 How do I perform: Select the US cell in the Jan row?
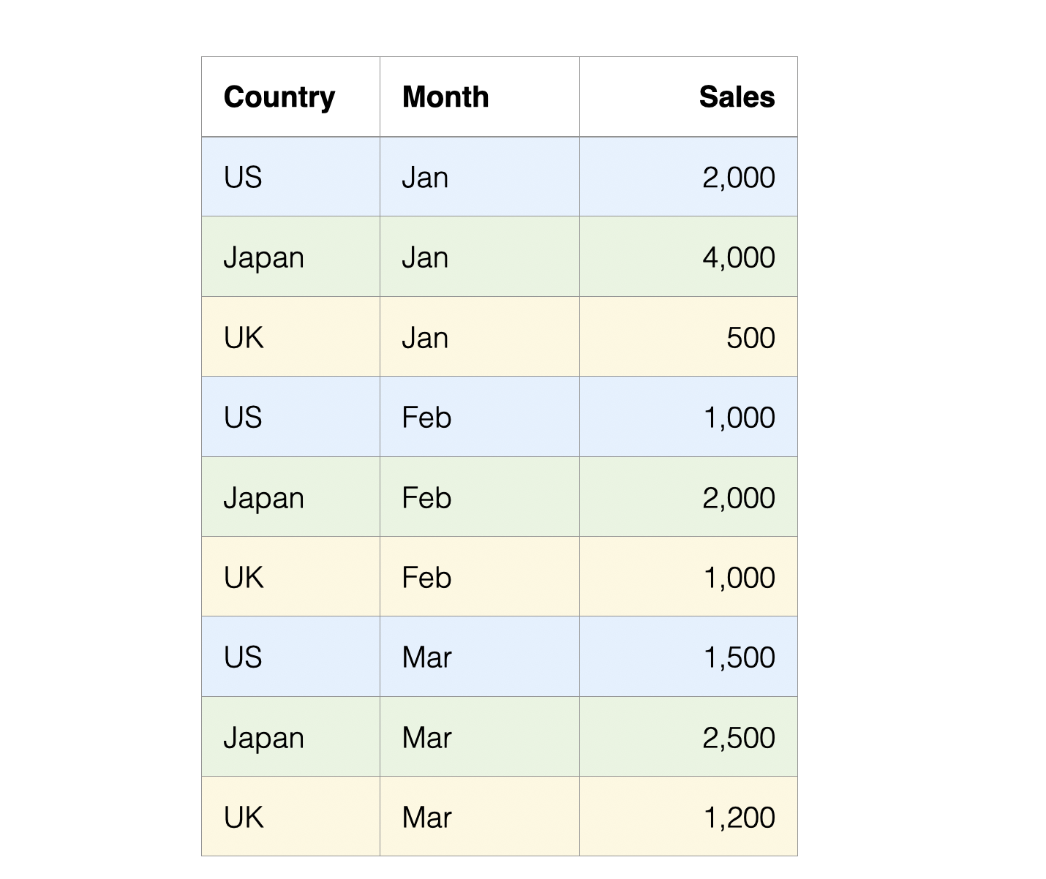(x=290, y=177)
